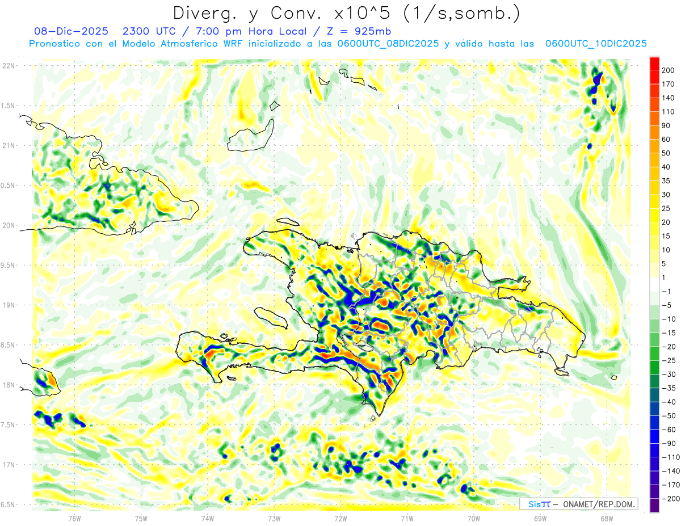The height and width of the screenshot is (526, 681).
Task: Click the 'SisTT - ONAMET/REP.DOM.' credit box
Action: point(578,504)
